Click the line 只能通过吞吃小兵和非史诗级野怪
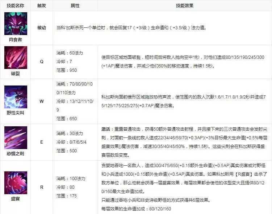The height and width of the screenshot is (214, 272). [156, 200]
